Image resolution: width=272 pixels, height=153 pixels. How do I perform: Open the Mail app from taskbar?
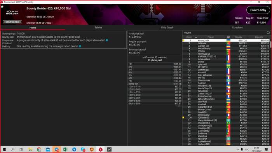[x=48, y=150]
